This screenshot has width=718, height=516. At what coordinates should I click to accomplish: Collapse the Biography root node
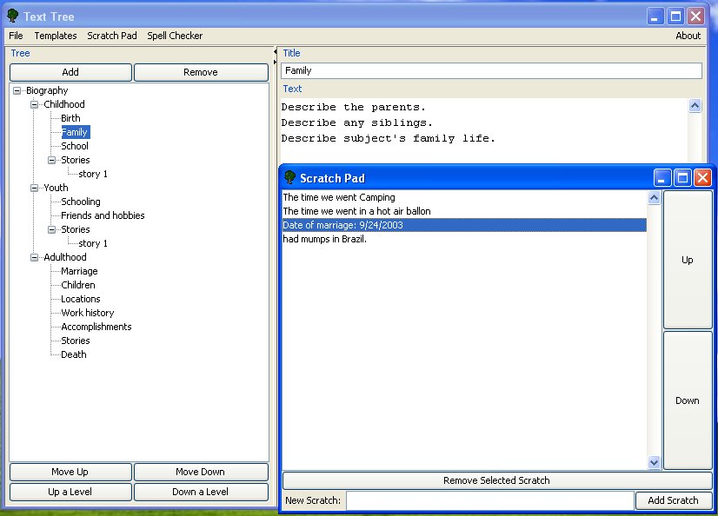click(17, 90)
